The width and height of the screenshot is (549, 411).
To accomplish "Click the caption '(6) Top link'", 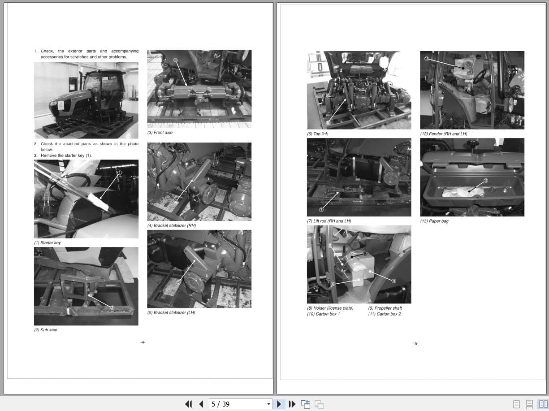I will 317,134.
